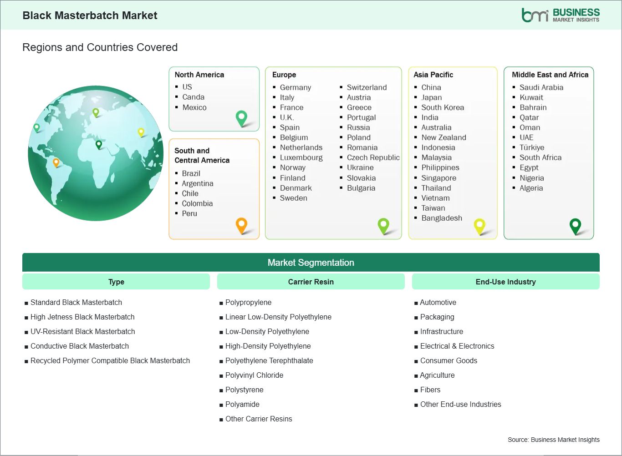Click the dark green pin on globe's Africa
The height and width of the screenshot is (456, 622).
click(98, 145)
